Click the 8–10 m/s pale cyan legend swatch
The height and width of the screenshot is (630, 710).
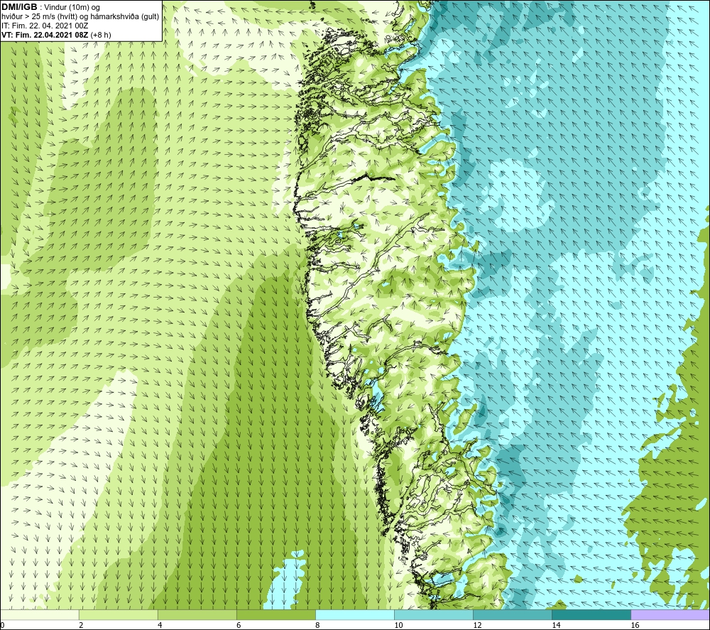coord(355,614)
